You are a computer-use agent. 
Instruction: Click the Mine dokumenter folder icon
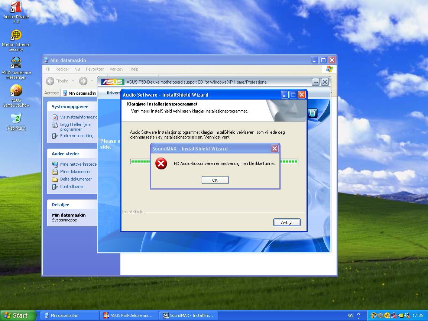point(55,172)
